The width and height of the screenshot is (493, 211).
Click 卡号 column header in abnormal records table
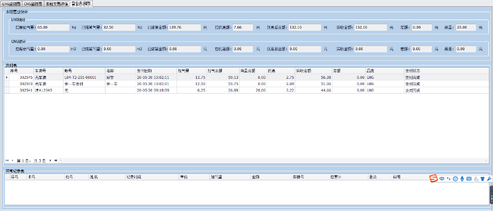pyautogui.click(x=46, y=177)
